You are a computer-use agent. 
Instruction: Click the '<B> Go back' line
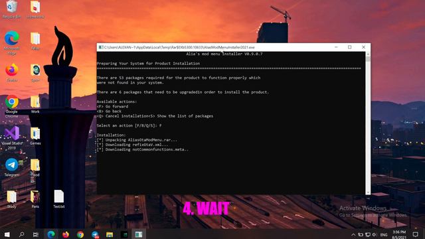109,112
